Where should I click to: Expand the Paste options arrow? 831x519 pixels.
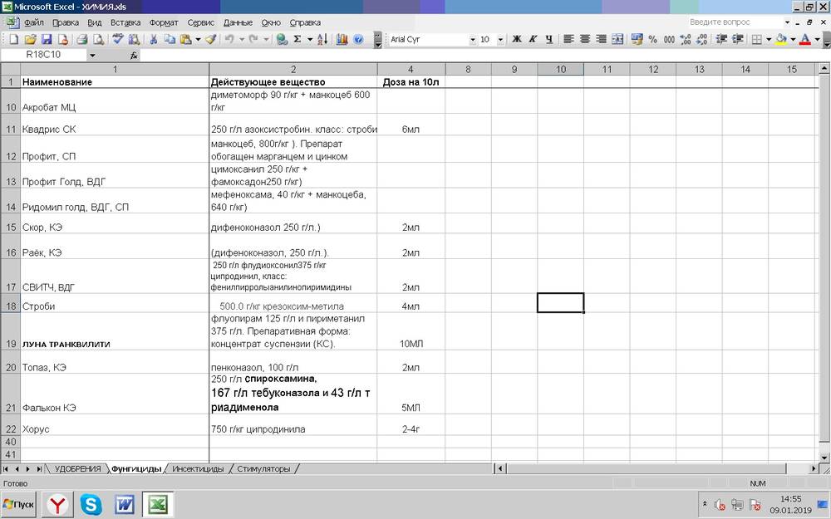(x=198, y=39)
